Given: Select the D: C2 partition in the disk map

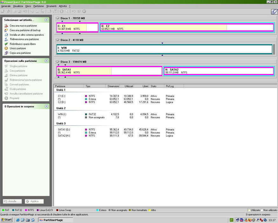Looking at the screenshot, I should pos(187,27).
